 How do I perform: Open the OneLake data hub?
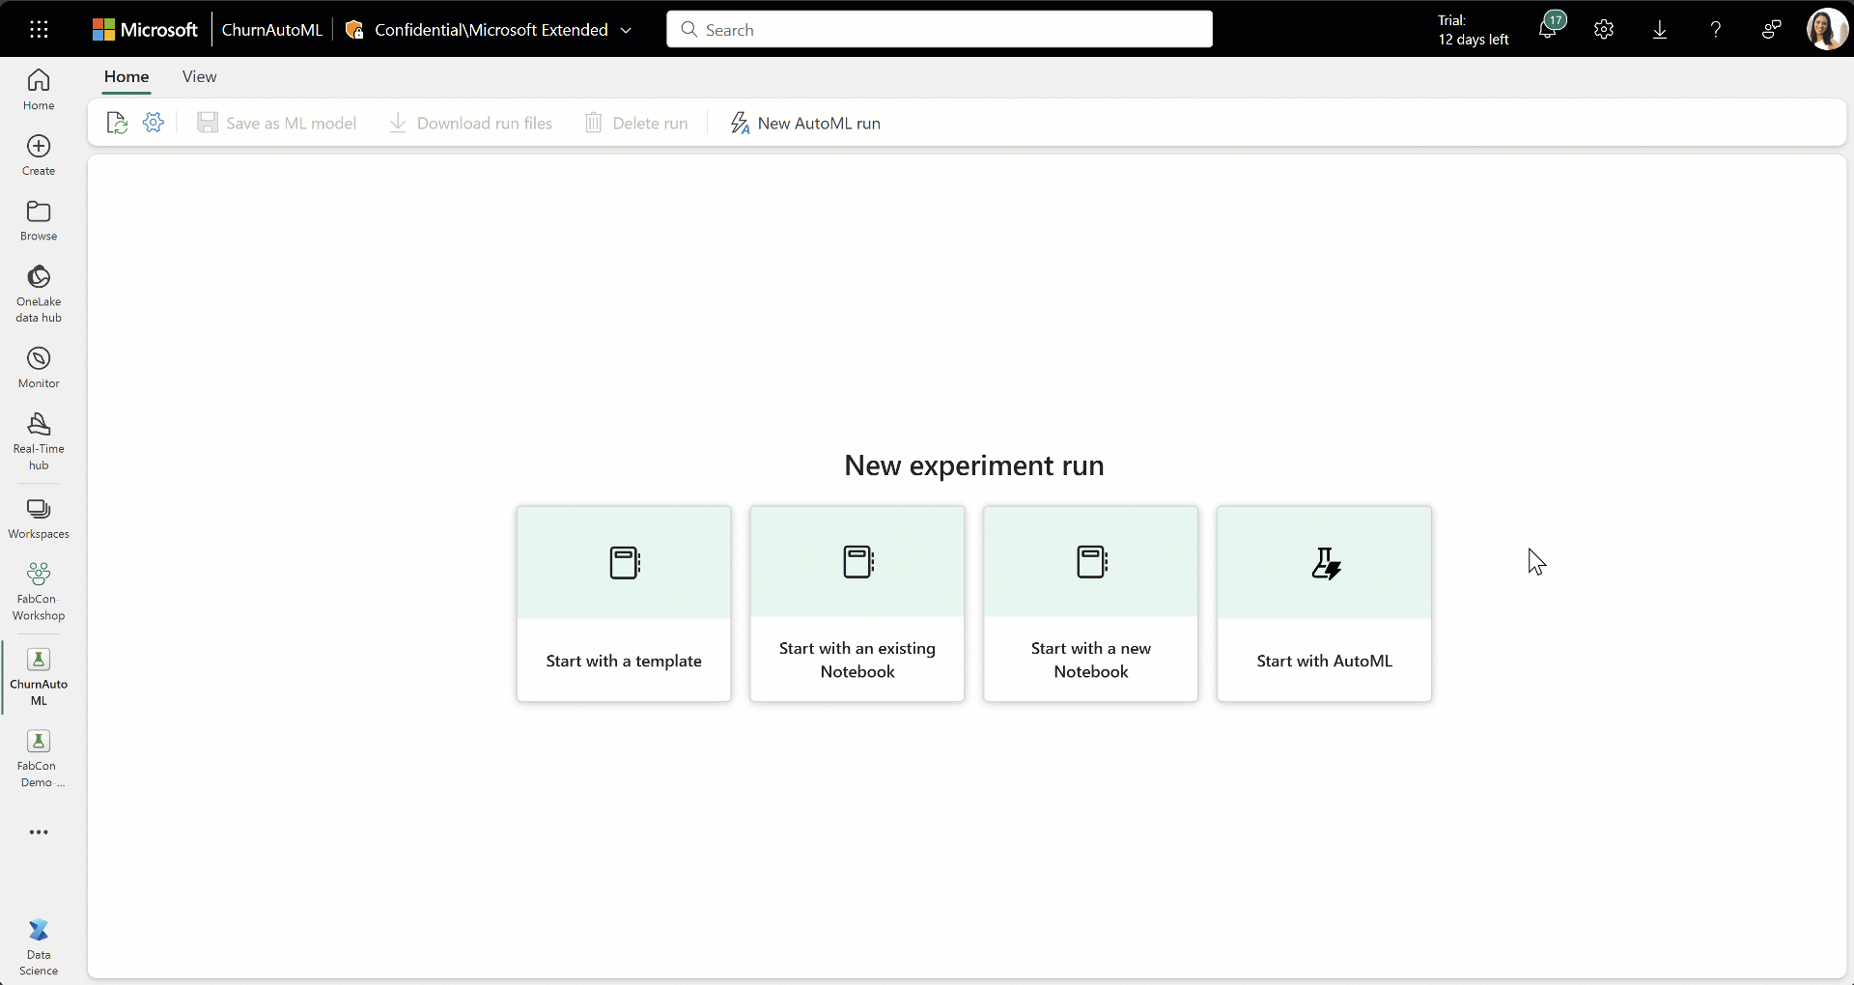(38, 290)
